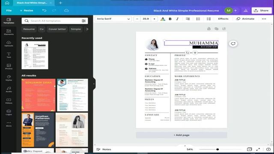274x154 pixels.
Task: Duplicate the page with copy icon
Action: click(x=217, y=29)
